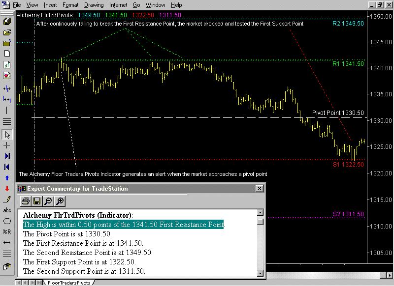This screenshot has width=394, height=286.
Task: Open the Go menu
Action: pos(136,5)
